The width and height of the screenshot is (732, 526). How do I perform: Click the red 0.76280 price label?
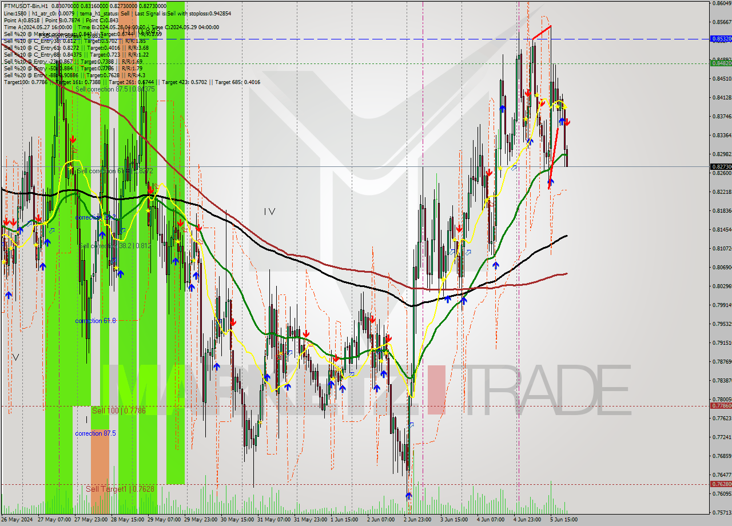click(721, 484)
